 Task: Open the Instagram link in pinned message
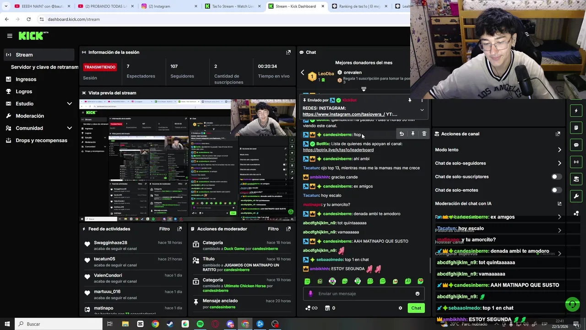(343, 114)
